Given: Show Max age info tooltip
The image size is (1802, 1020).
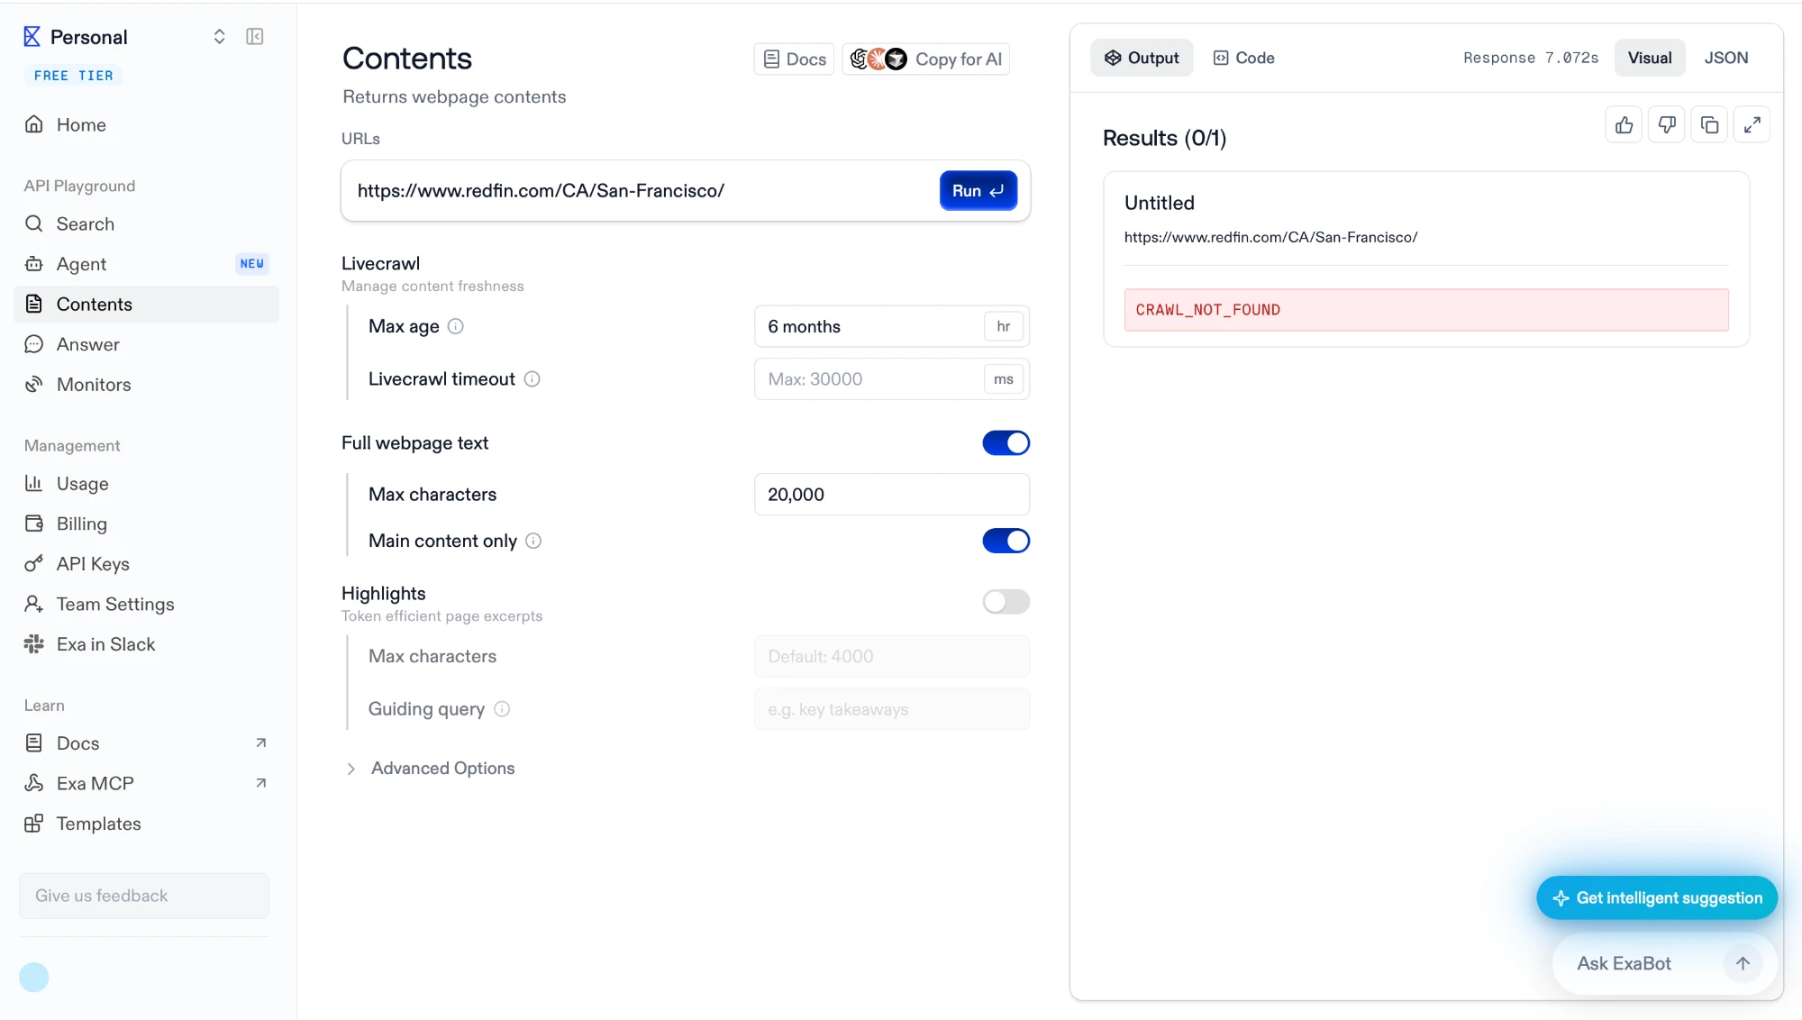Looking at the screenshot, I should point(456,326).
